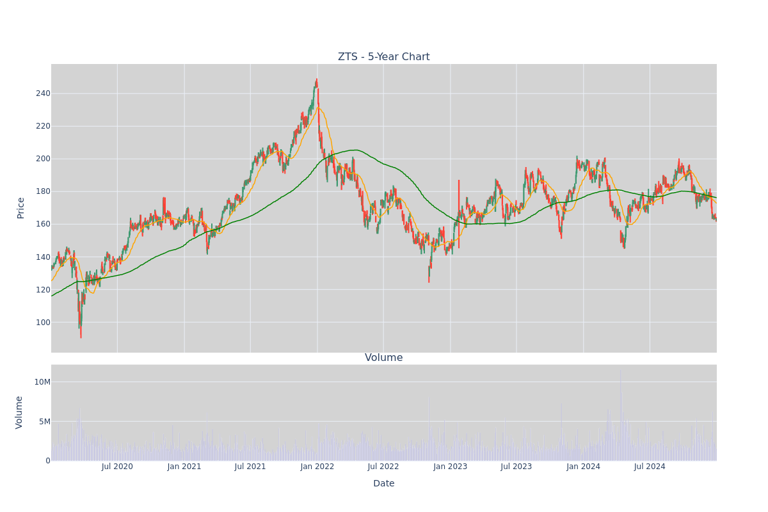Select the rotated "Price" axis label
Screen dimensions: 768x512
coord(21,208)
